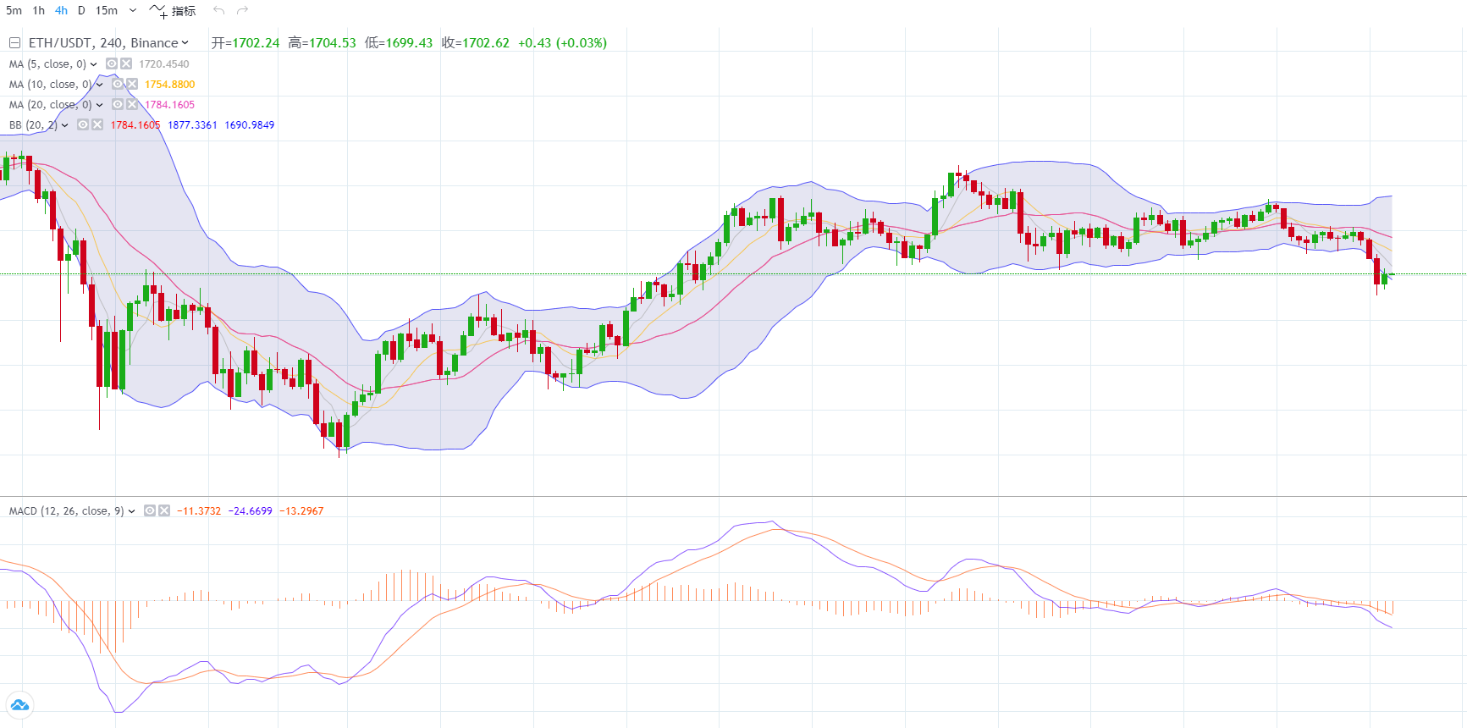1467x728 pixels.
Task: Hide the MA (10, close, 0) indicator
Action: tap(118, 84)
